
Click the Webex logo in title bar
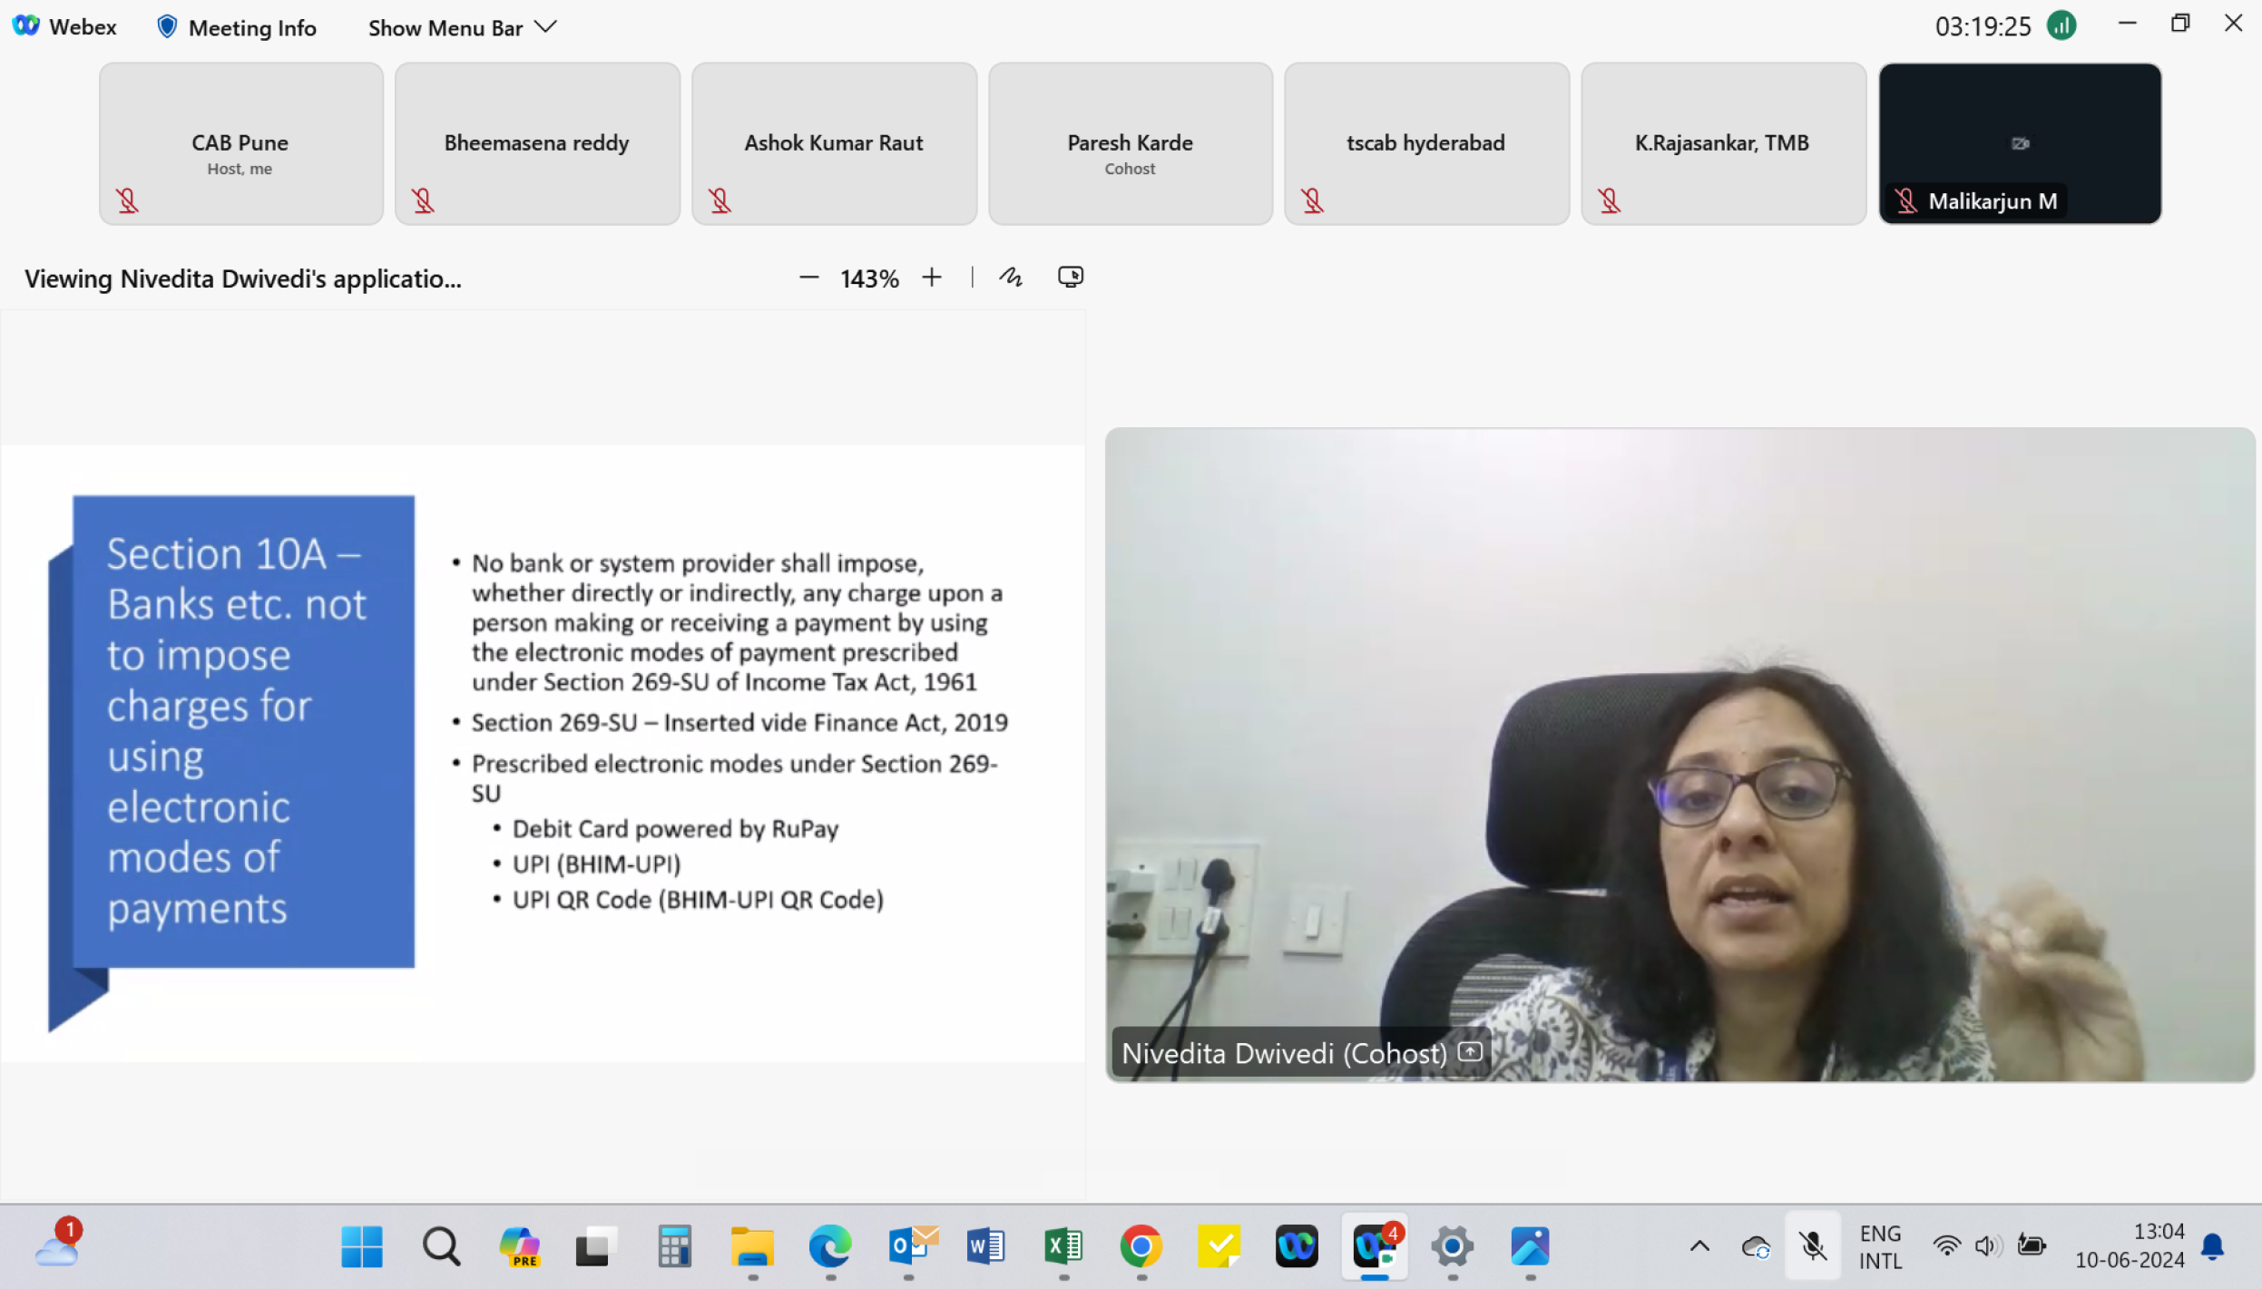[26, 26]
